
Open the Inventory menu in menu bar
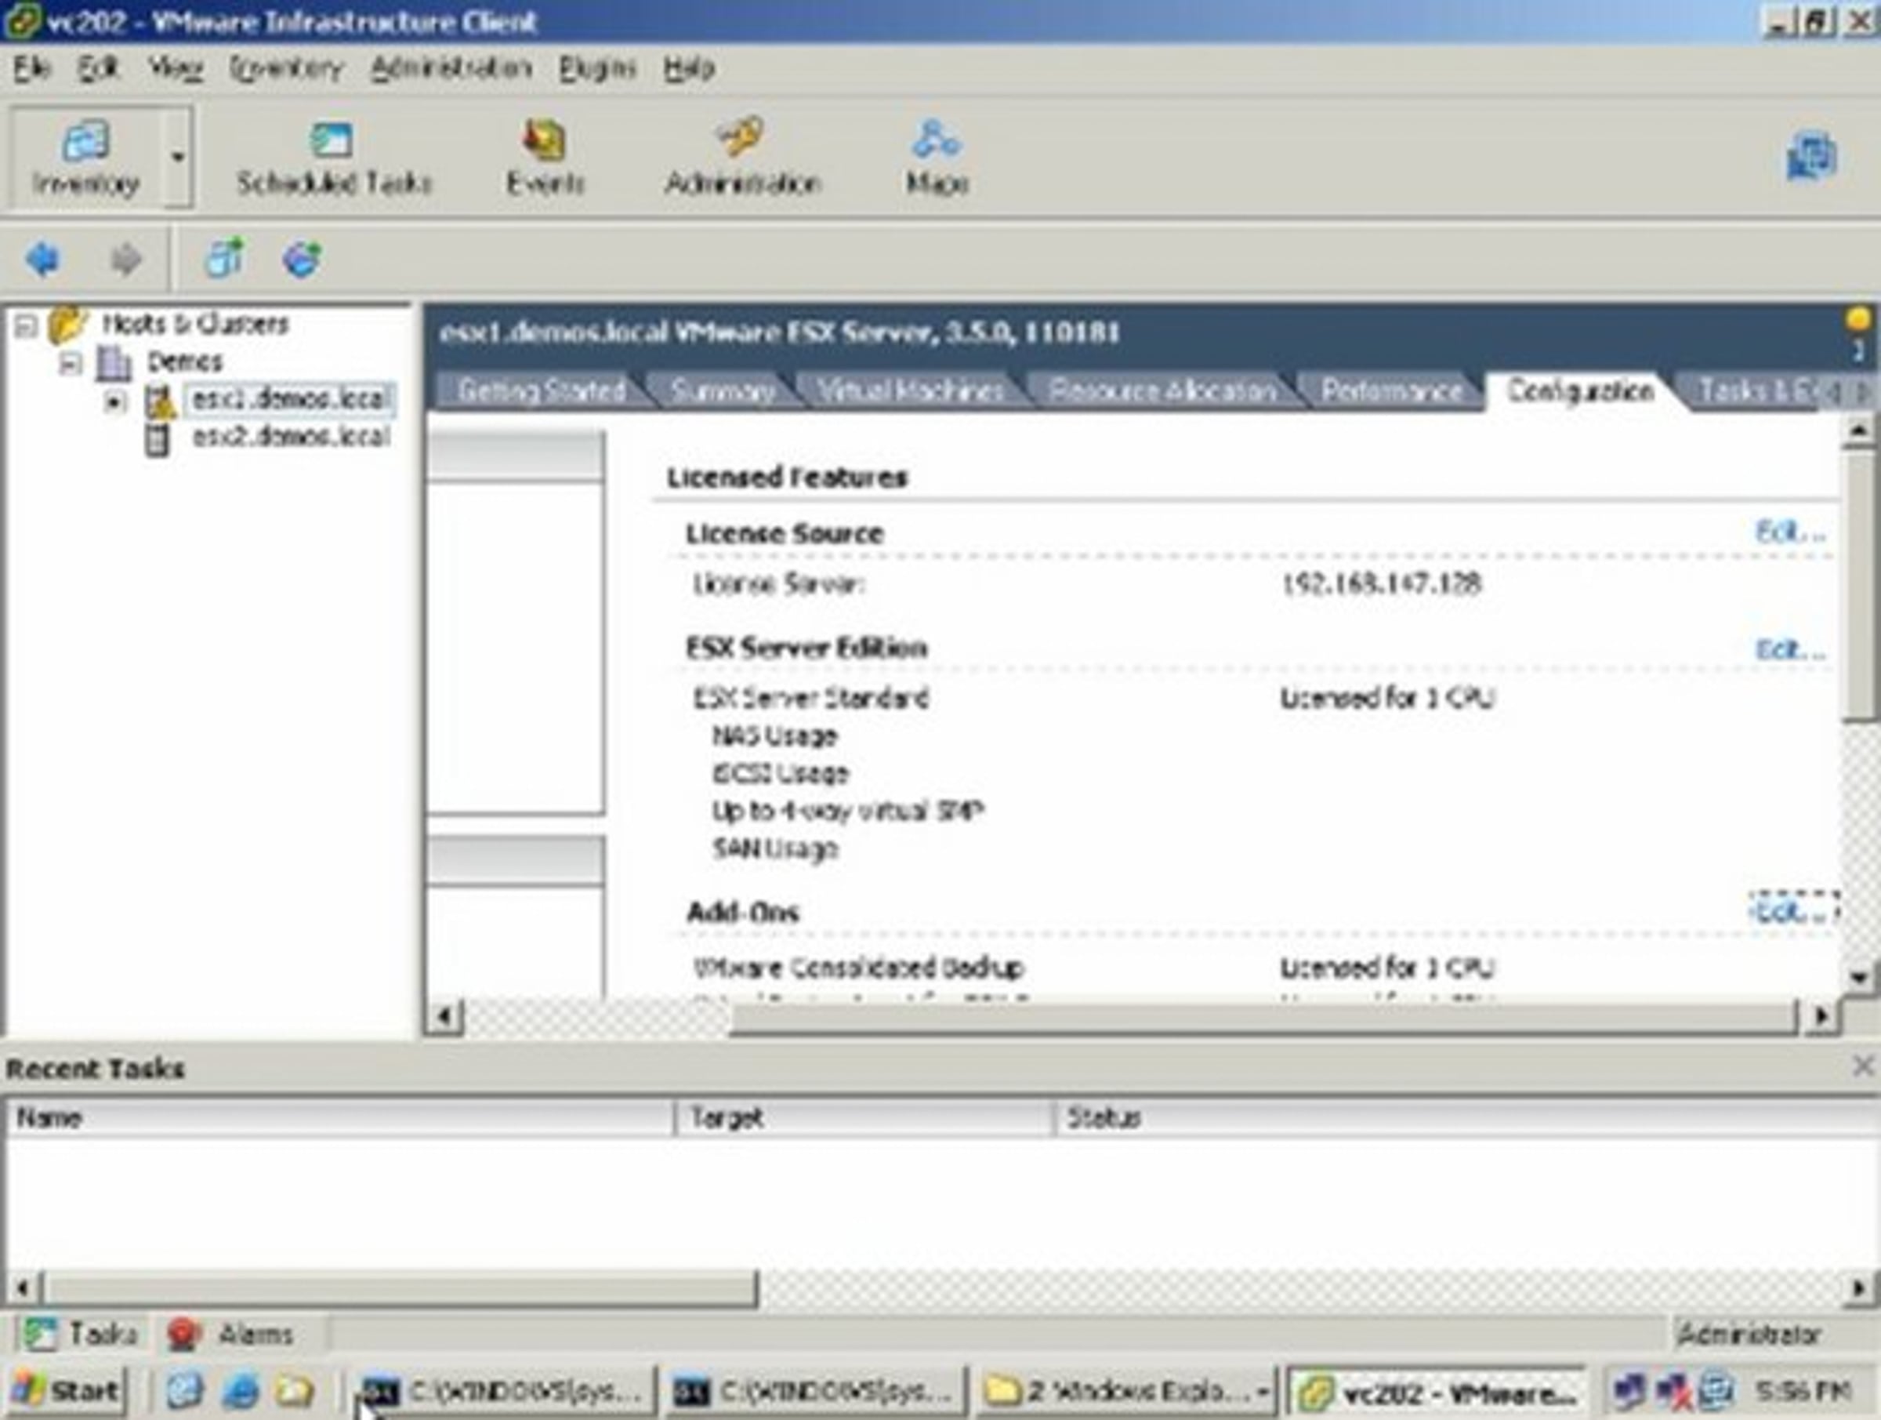[x=287, y=67]
